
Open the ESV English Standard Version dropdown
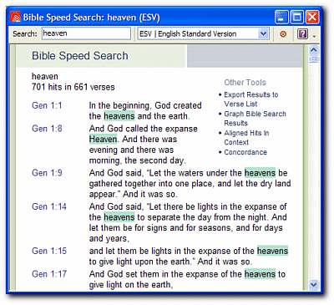(x=203, y=34)
